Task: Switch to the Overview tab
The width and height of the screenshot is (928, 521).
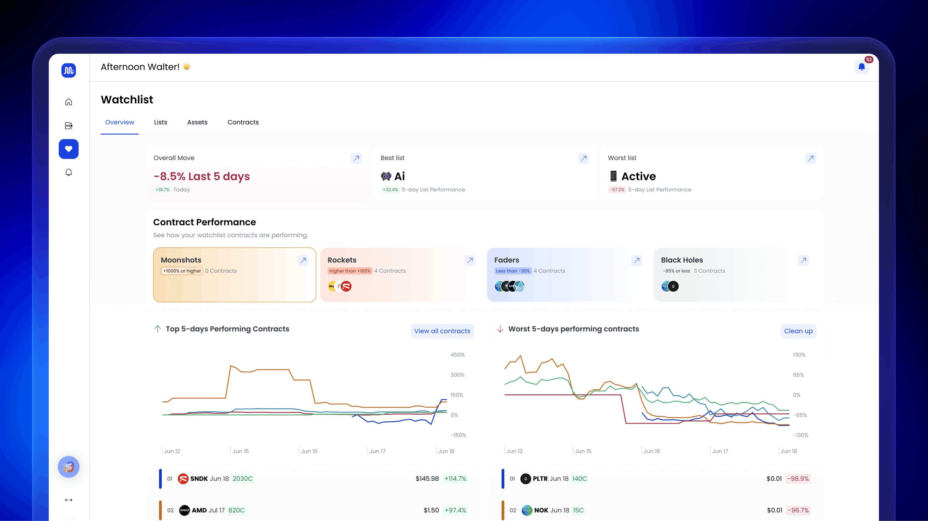Action: pyautogui.click(x=119, y=122)
